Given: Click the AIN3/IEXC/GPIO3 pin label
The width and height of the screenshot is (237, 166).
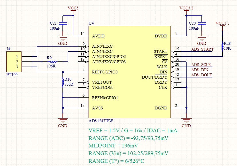Looking at the screenshot, I should point(109,62).
